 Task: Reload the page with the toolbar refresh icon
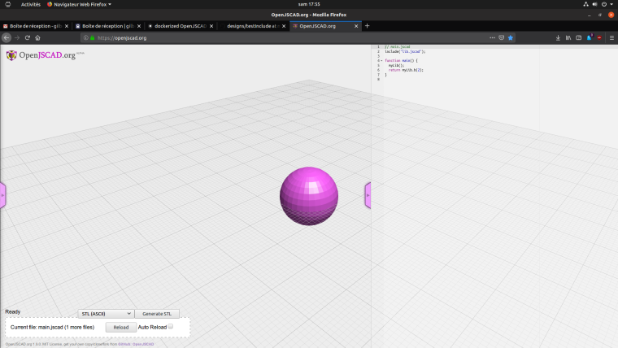click(x=27, y=38)
